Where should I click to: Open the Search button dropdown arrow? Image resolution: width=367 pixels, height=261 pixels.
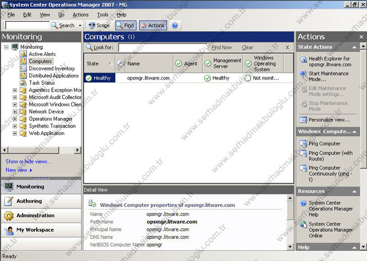point(80,25)
